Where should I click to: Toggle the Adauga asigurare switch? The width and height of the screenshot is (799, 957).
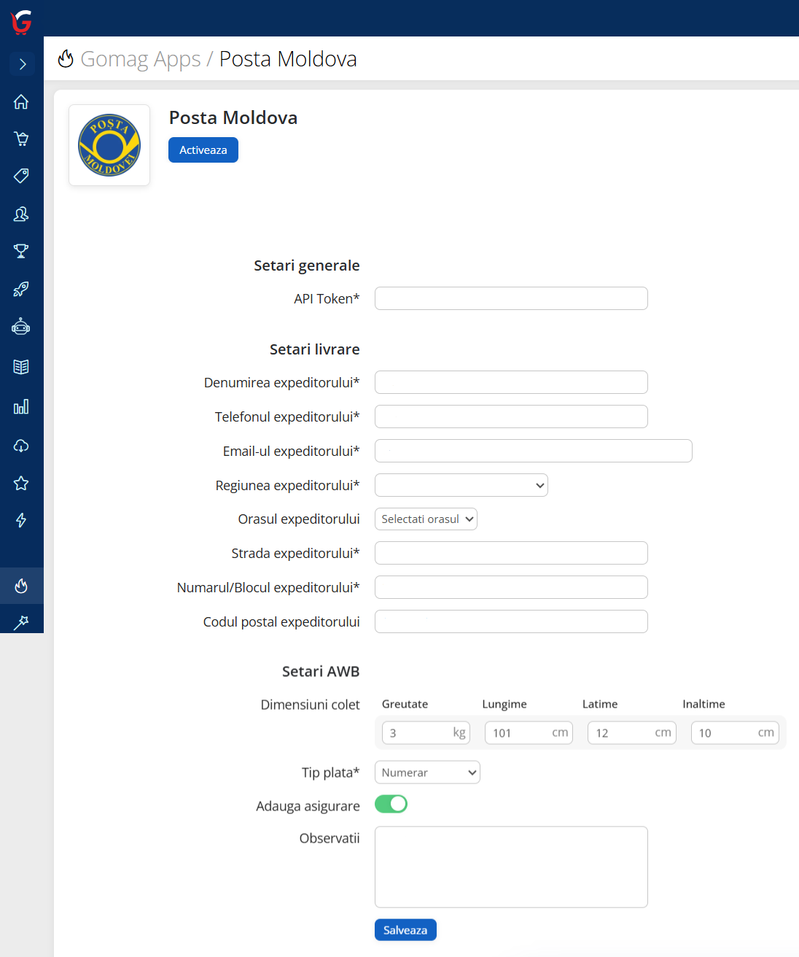click(x=391, y=804)
